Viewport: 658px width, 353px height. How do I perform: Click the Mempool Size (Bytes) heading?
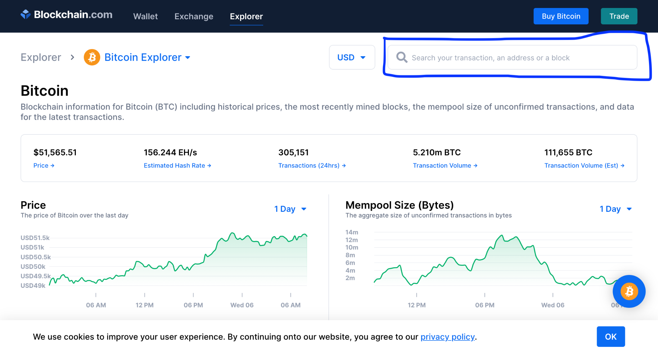[x=400, y=205]
